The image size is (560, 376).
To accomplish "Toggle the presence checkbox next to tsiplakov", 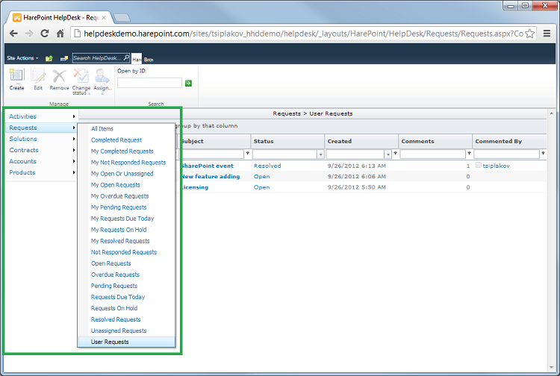I will [x=478, y=165].
